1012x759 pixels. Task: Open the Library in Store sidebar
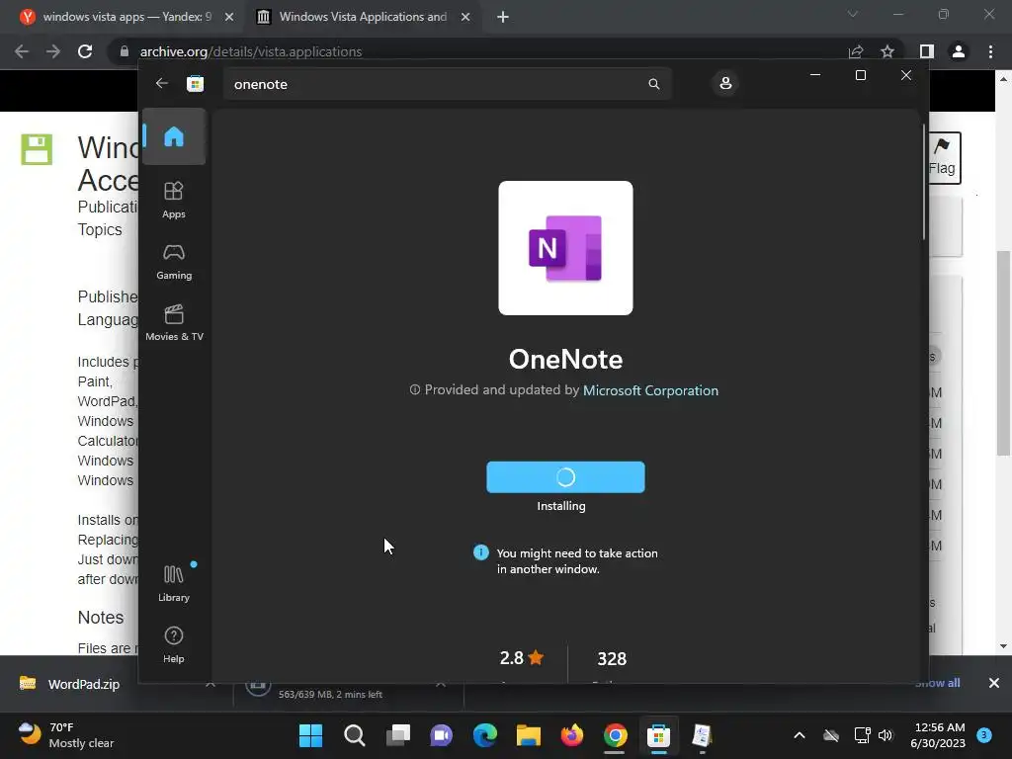coord(174,583)
